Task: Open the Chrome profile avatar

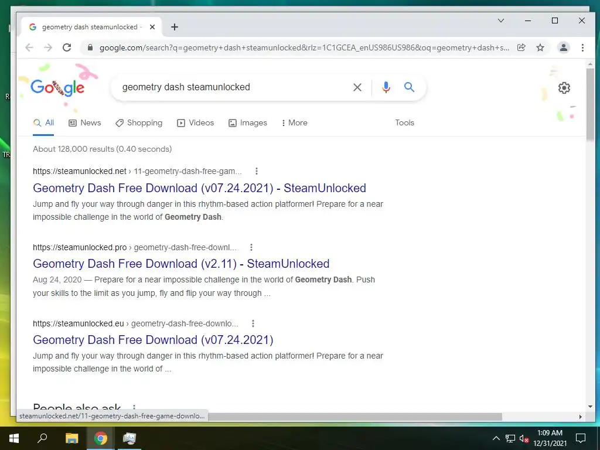Action: point(563,47)
